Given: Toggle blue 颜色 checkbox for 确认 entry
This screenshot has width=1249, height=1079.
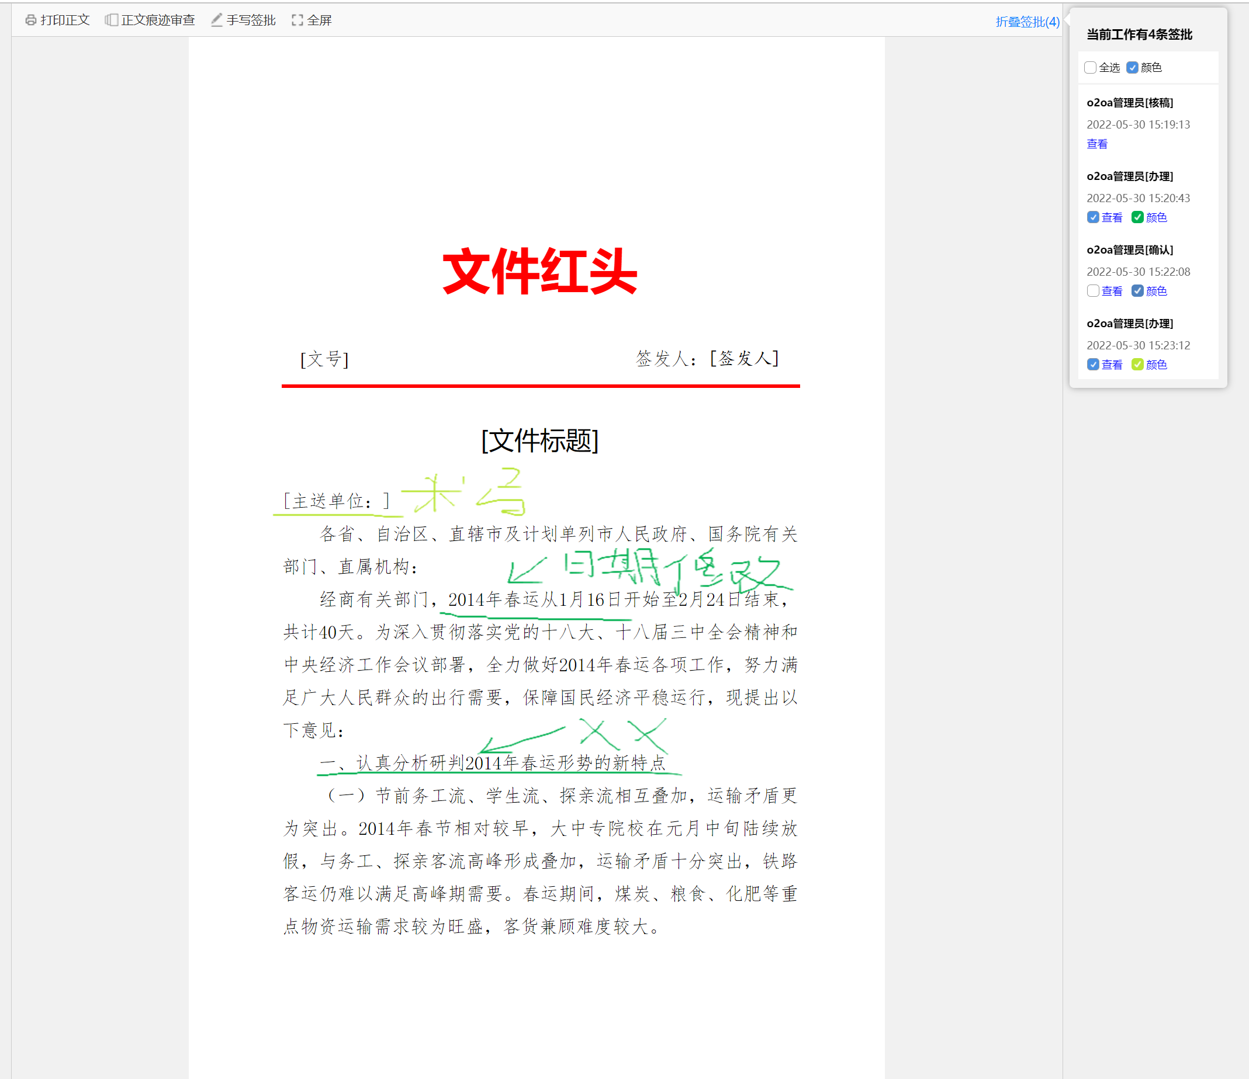Looking at the screenshot, I should click(1137, 291).
